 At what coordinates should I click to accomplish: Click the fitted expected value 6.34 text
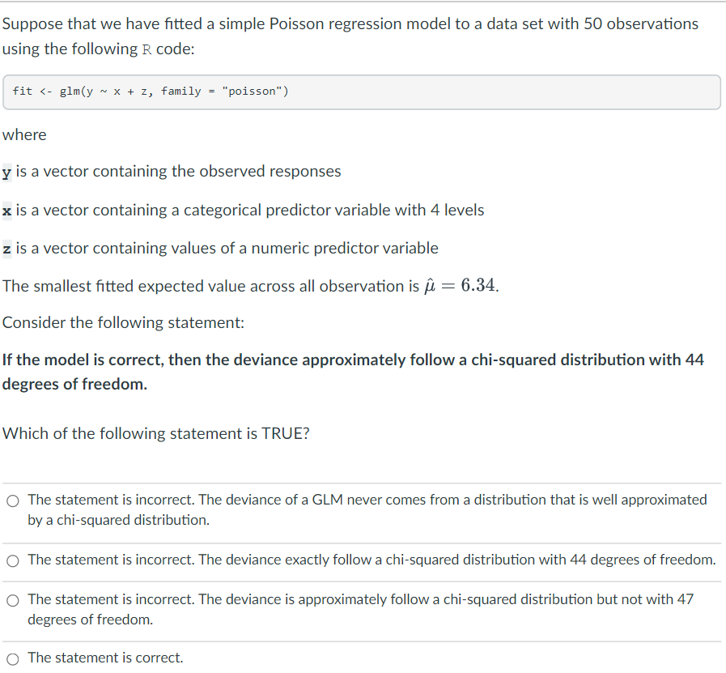(478, 285)
